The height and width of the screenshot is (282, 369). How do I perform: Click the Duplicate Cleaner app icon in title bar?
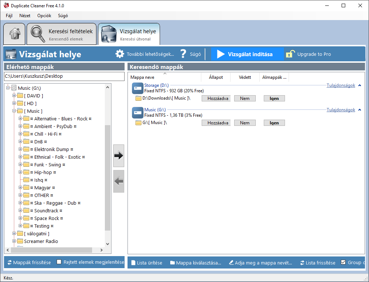6,5
